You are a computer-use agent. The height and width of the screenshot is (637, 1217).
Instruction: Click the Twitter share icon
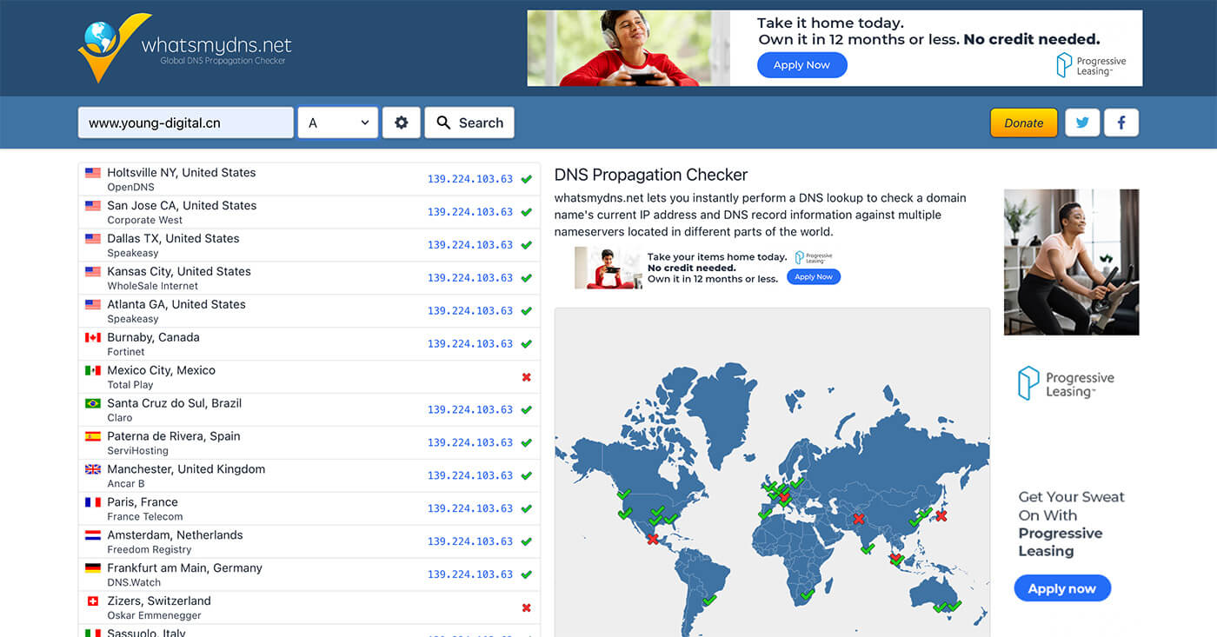point(1082,123)
